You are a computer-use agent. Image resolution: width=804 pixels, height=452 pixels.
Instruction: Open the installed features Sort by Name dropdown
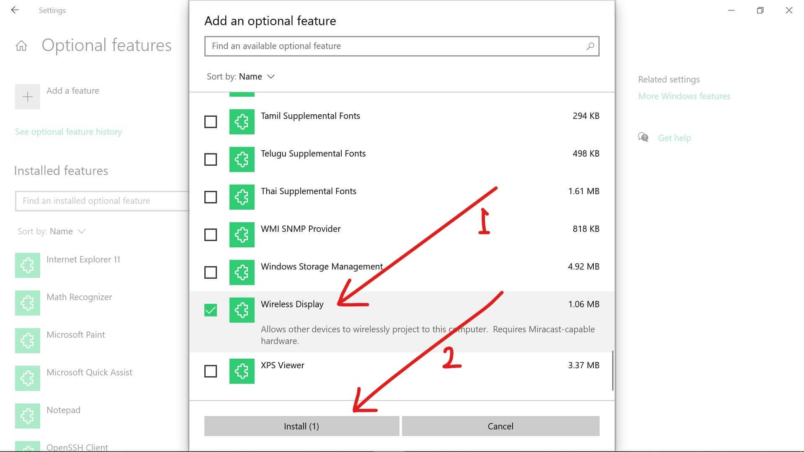tap(52, 231)
